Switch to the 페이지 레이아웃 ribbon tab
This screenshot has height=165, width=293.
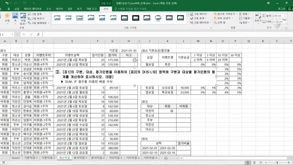33,9
